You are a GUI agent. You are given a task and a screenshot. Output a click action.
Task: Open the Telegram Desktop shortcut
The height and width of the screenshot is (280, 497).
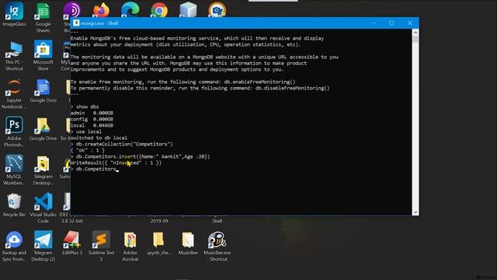tap(43, 170)
